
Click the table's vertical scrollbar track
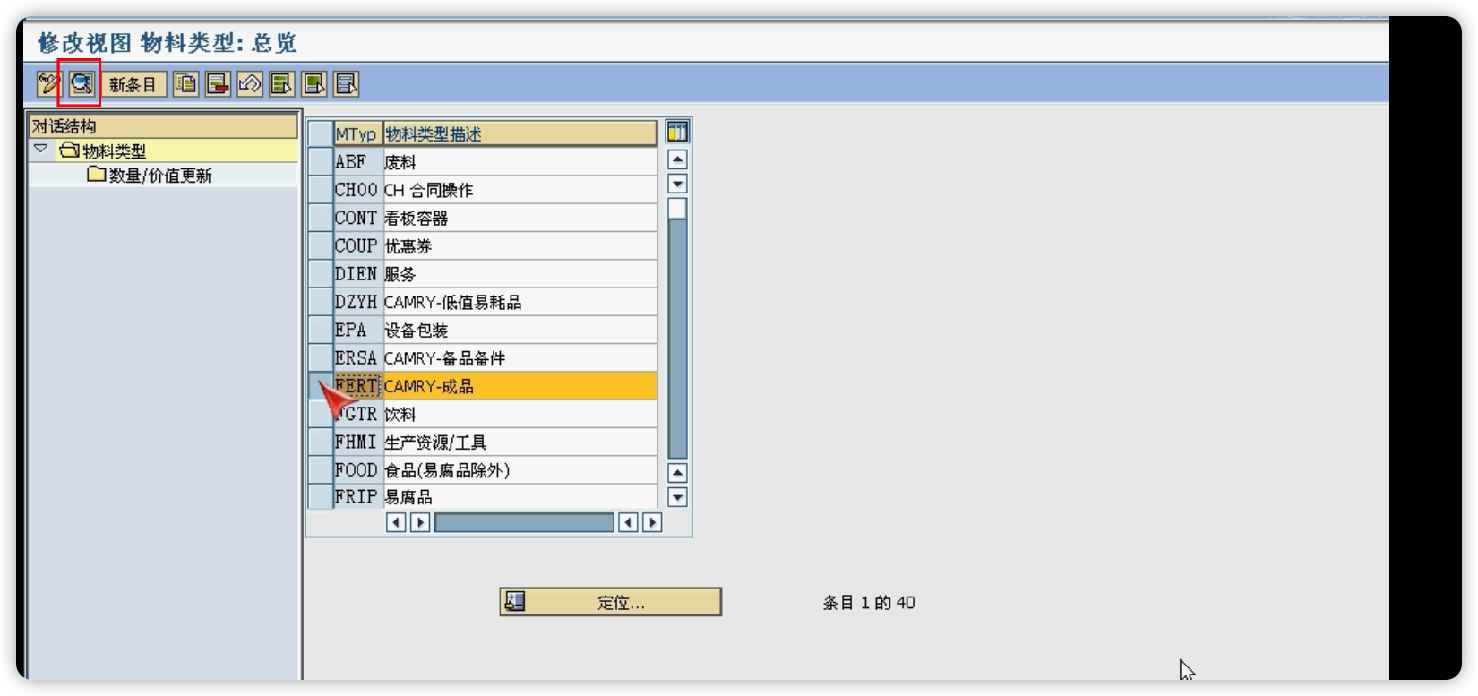[677, 328]
